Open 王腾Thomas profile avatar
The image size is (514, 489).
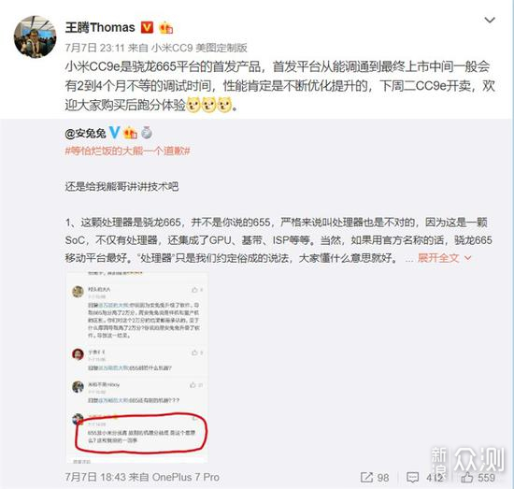point(36,36)
